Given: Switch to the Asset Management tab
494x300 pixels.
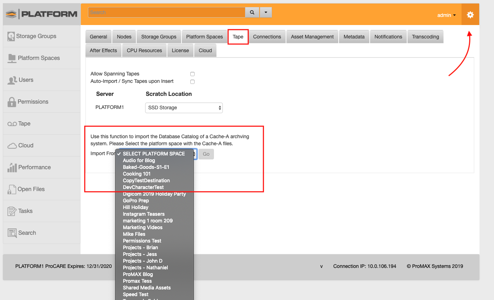Looking at the screenshot, I should (312, 37).
